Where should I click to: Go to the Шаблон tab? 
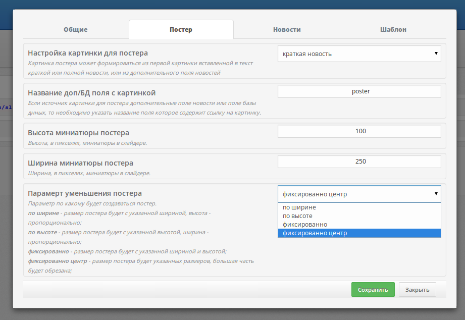393,29
